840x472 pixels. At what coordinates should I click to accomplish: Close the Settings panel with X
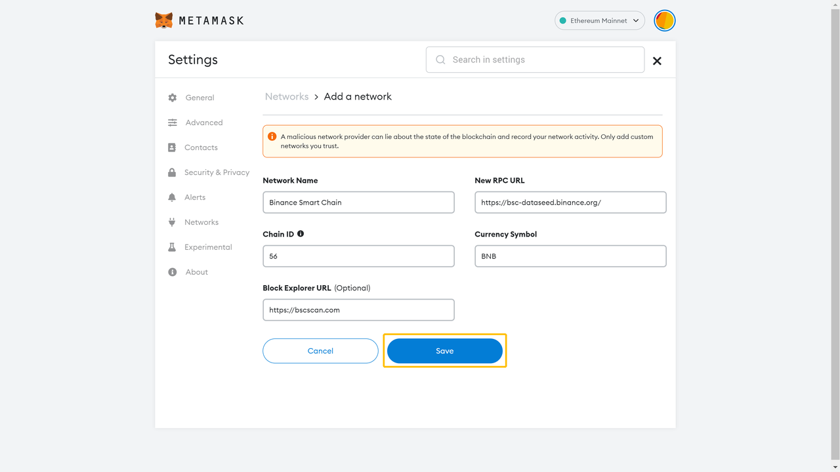tap(657, 61)
